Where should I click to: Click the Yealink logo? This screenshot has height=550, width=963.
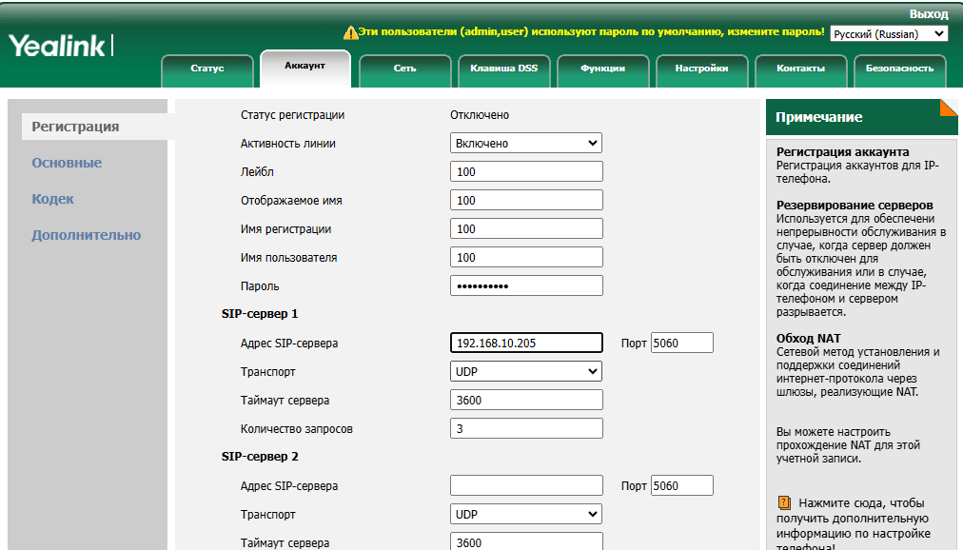click(60, 46)
